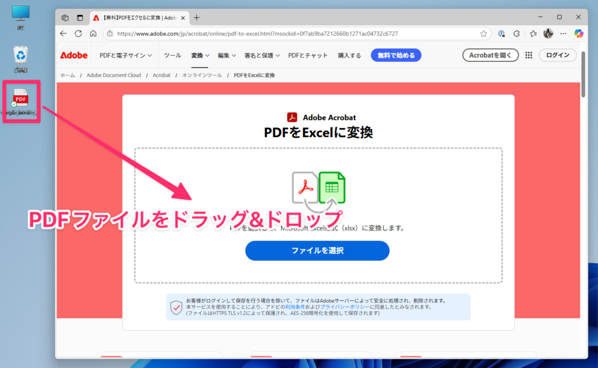Expand the 編集 menu dropdown

pos(227,55)
